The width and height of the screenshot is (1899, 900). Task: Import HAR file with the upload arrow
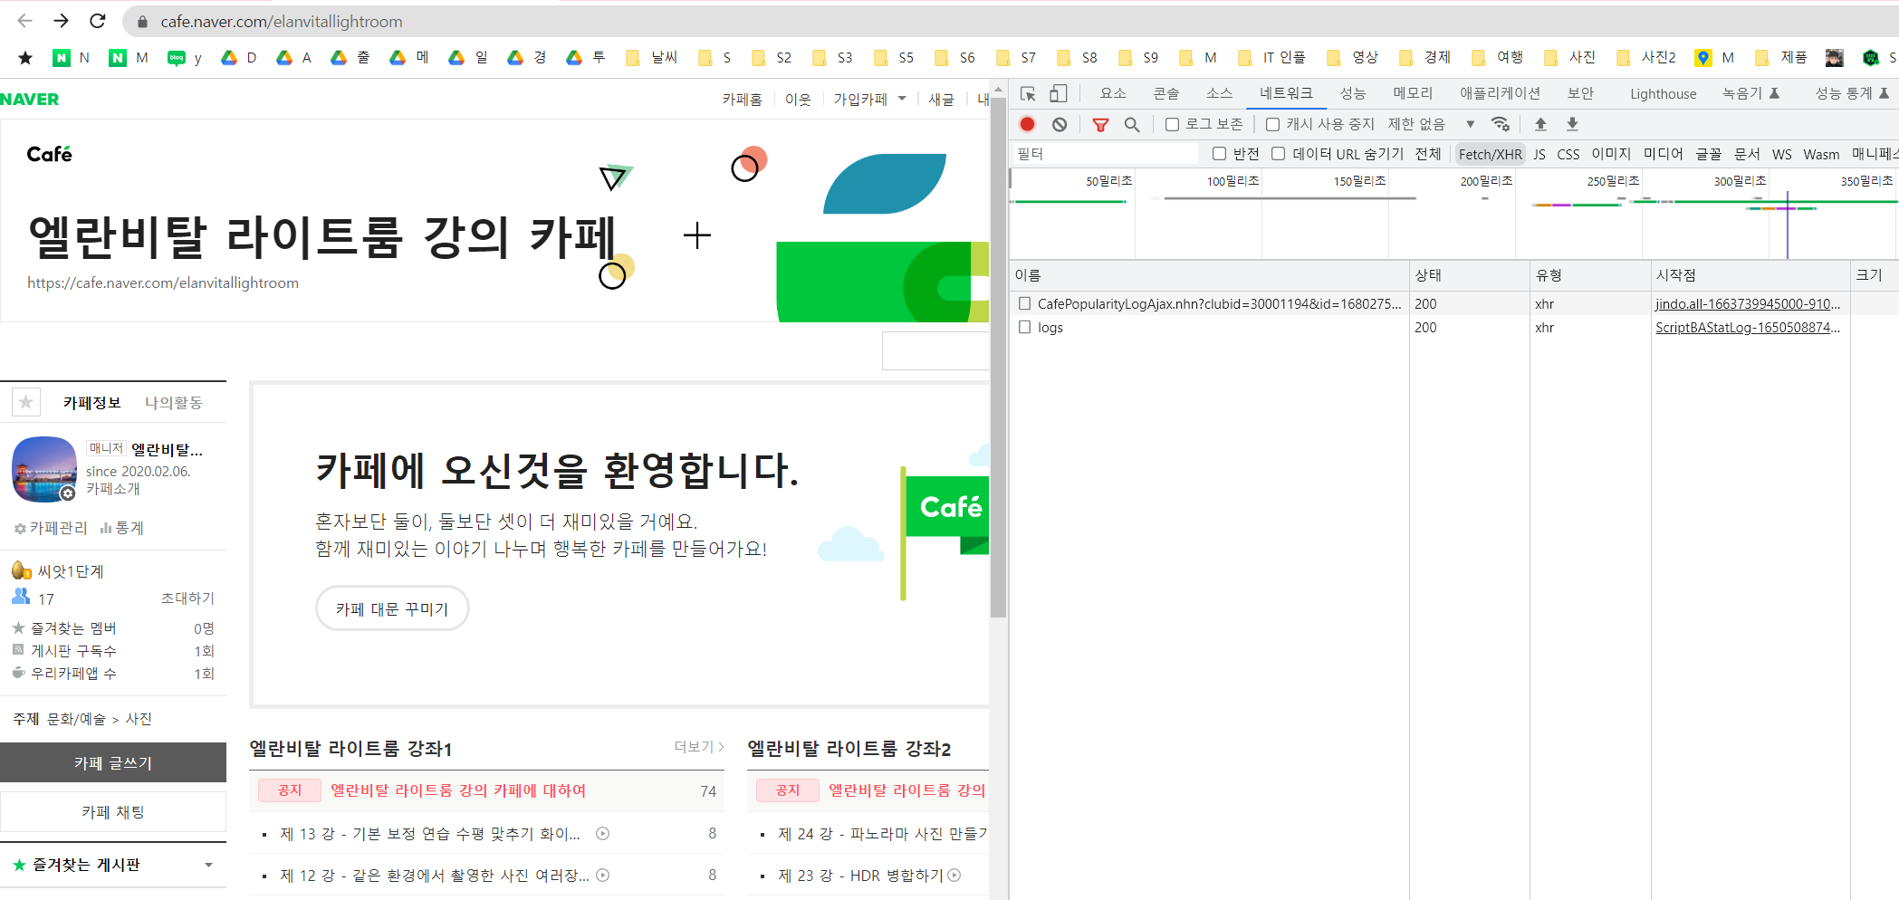coord(1540,124)
